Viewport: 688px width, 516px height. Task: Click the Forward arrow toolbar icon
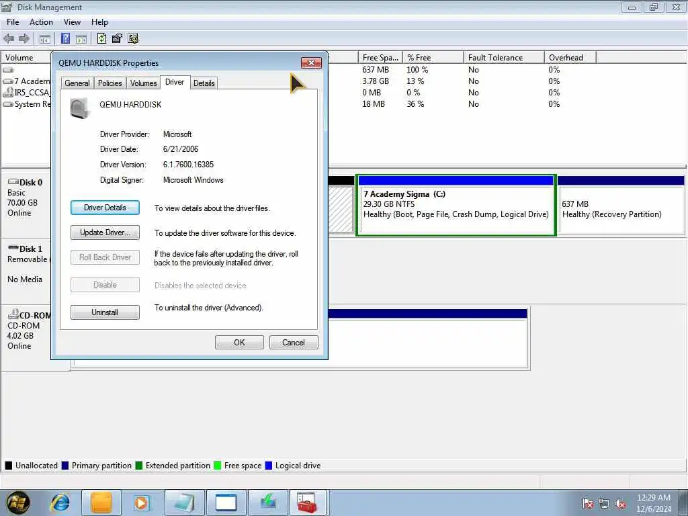(24, 38)
